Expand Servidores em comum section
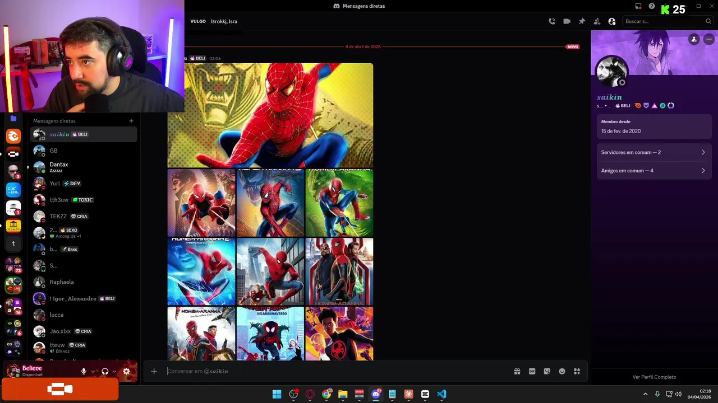This screenshot has height=403, width=718. (x=653, y=152)
